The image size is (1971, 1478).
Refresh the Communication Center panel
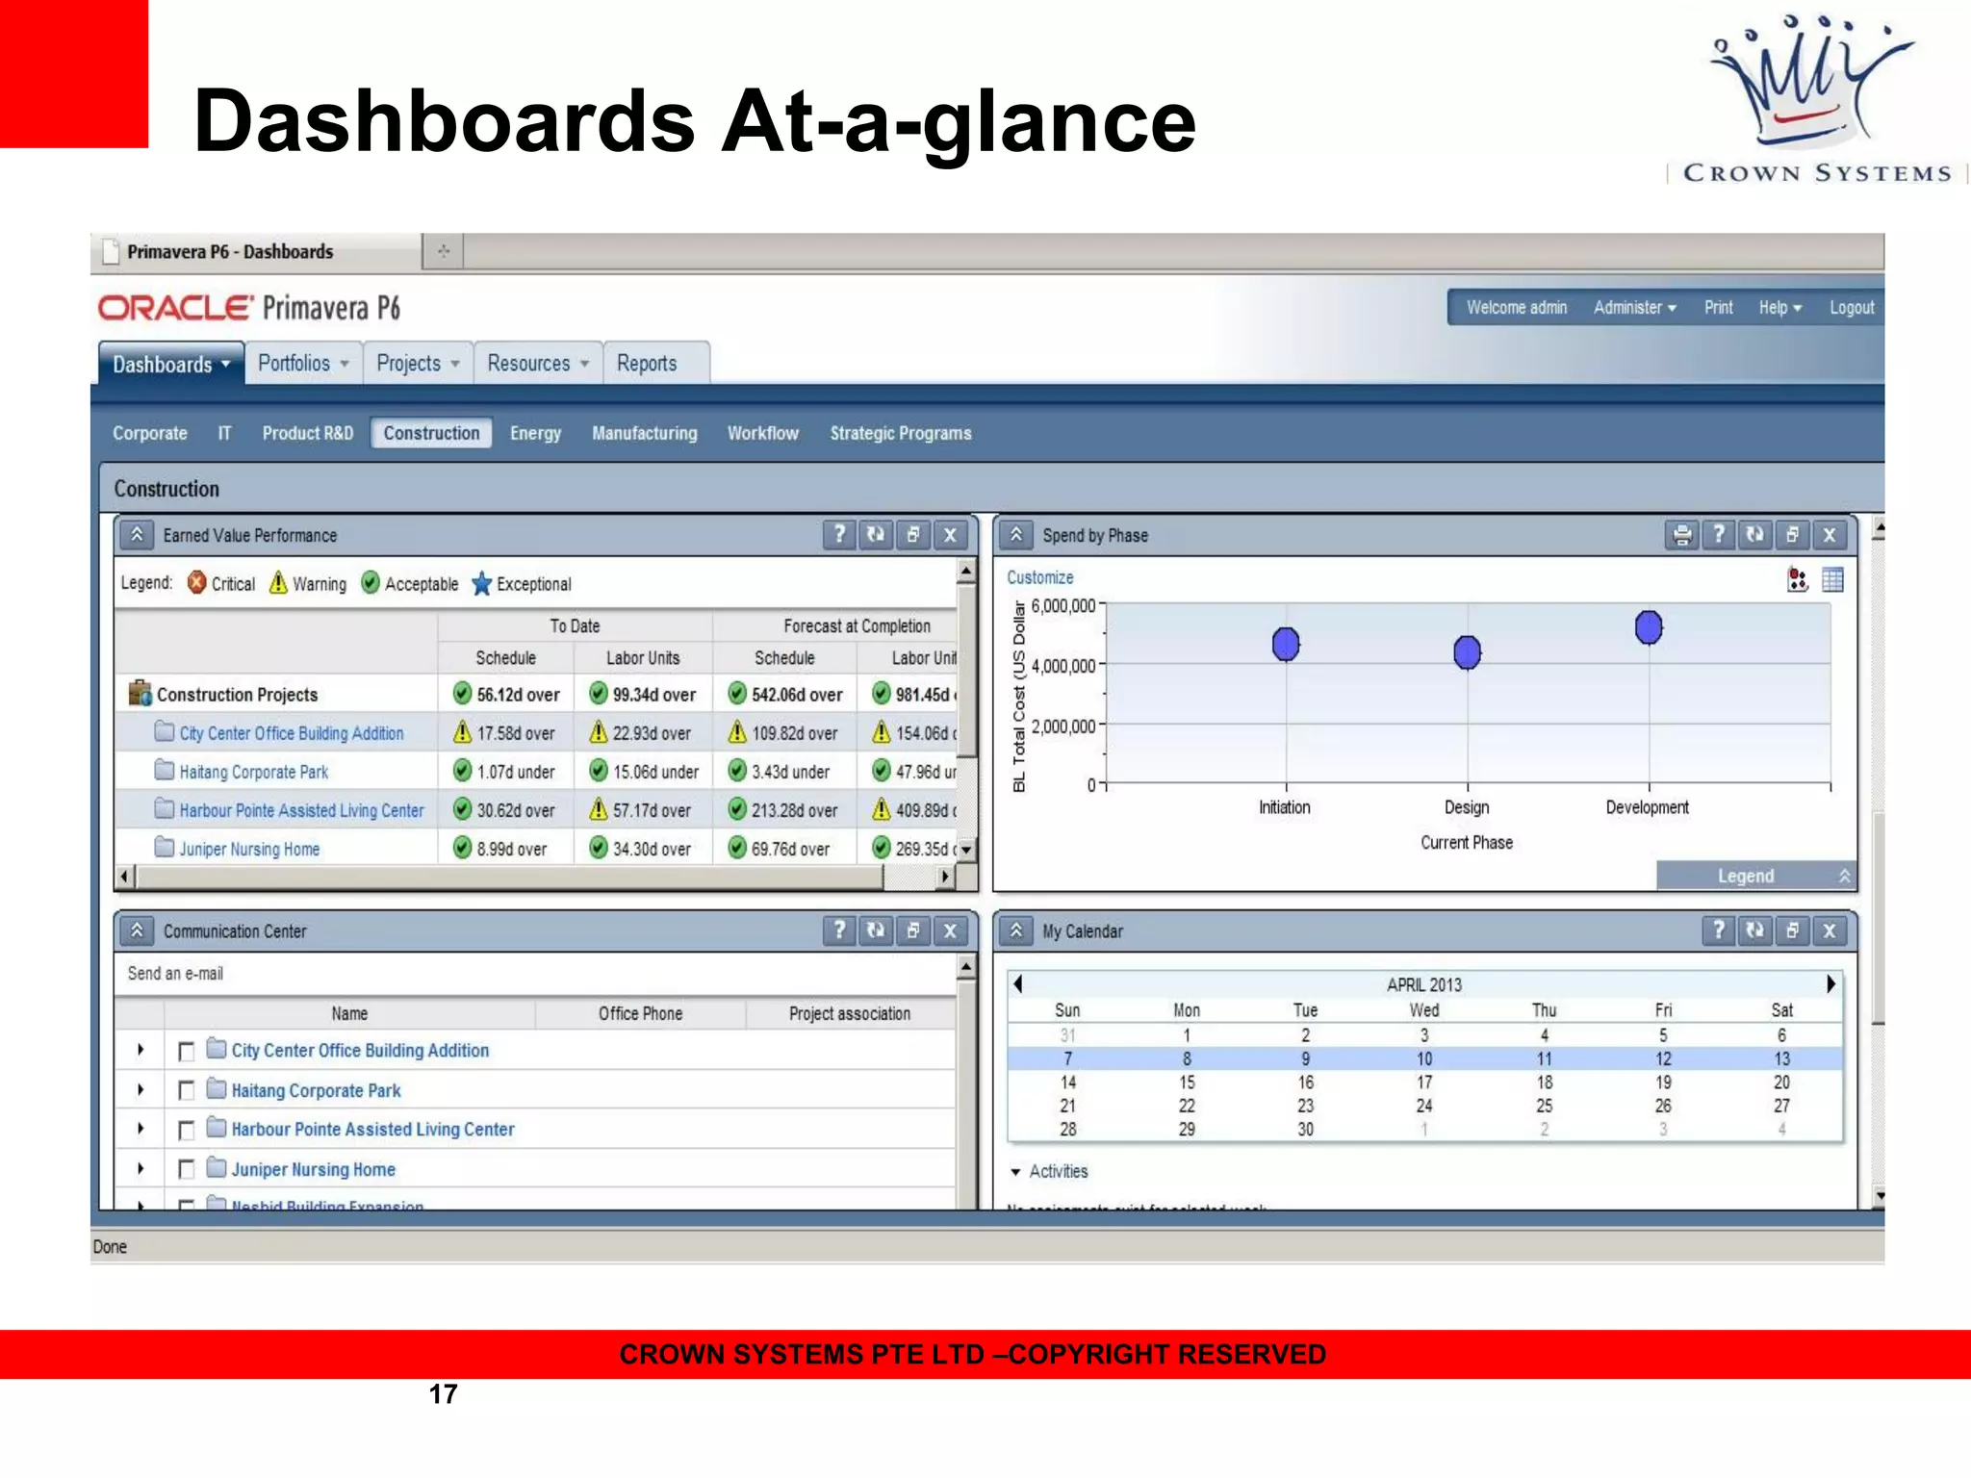875,930
